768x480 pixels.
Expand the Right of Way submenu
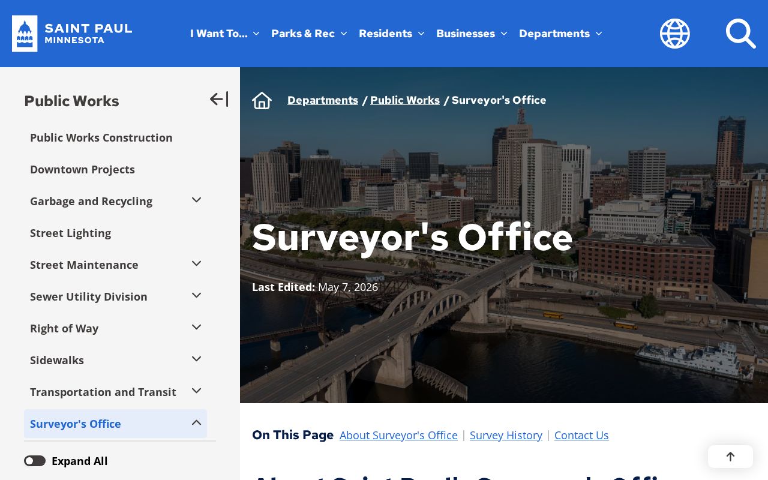(x=196, y=327)
